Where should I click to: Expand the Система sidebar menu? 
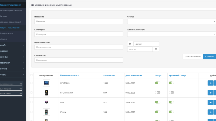(x=12, y=69)
